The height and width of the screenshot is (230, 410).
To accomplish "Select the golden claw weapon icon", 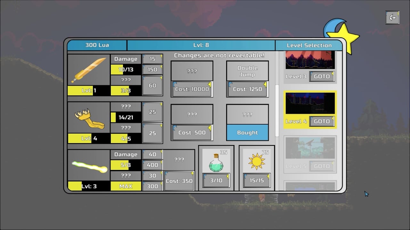I will point(89,117).
